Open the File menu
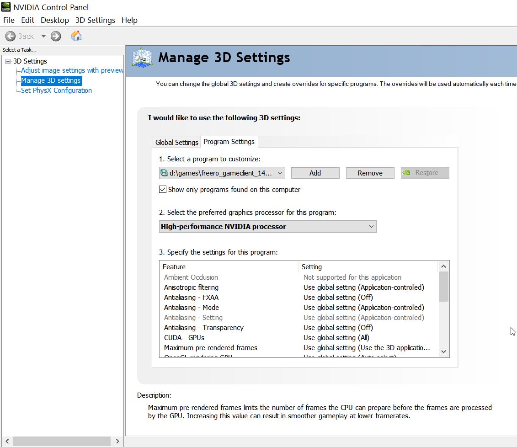Viewport: 517px width, 447px height. (x=9, y=20)
